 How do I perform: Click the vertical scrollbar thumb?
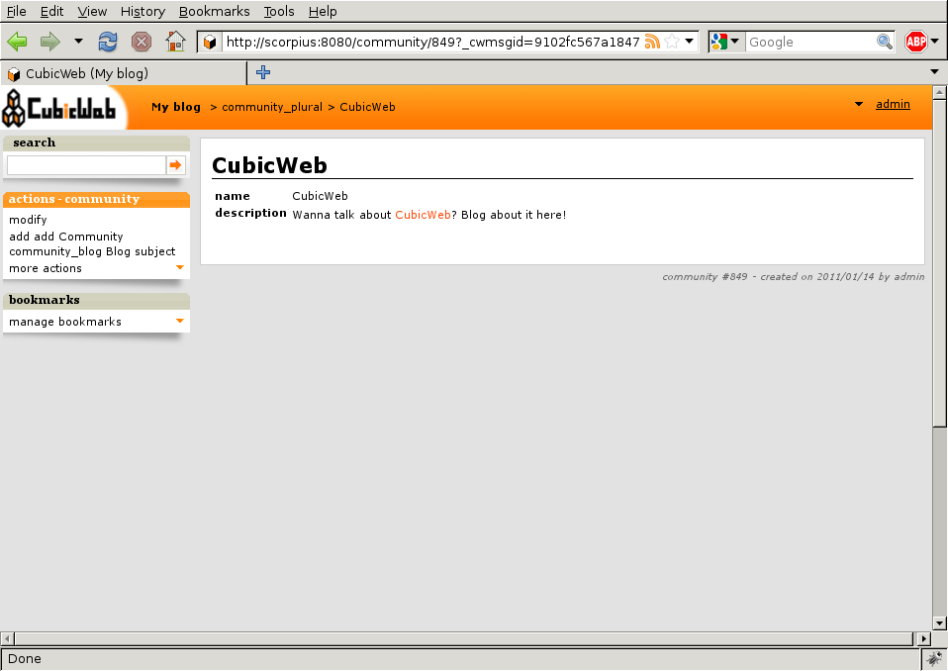coord(939,263)
